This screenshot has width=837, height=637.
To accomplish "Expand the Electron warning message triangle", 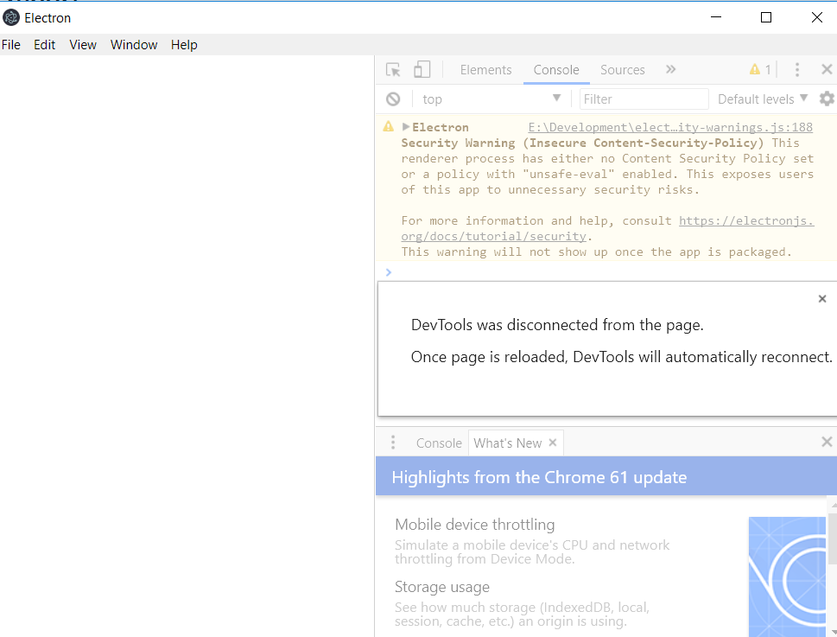I will coord(406,126).
